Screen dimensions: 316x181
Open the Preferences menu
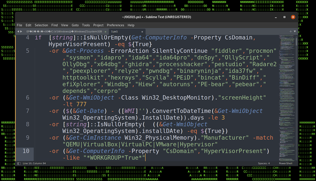tap(115, 25)
